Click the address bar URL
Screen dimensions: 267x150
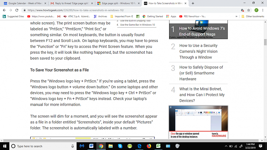pos(75,10)
